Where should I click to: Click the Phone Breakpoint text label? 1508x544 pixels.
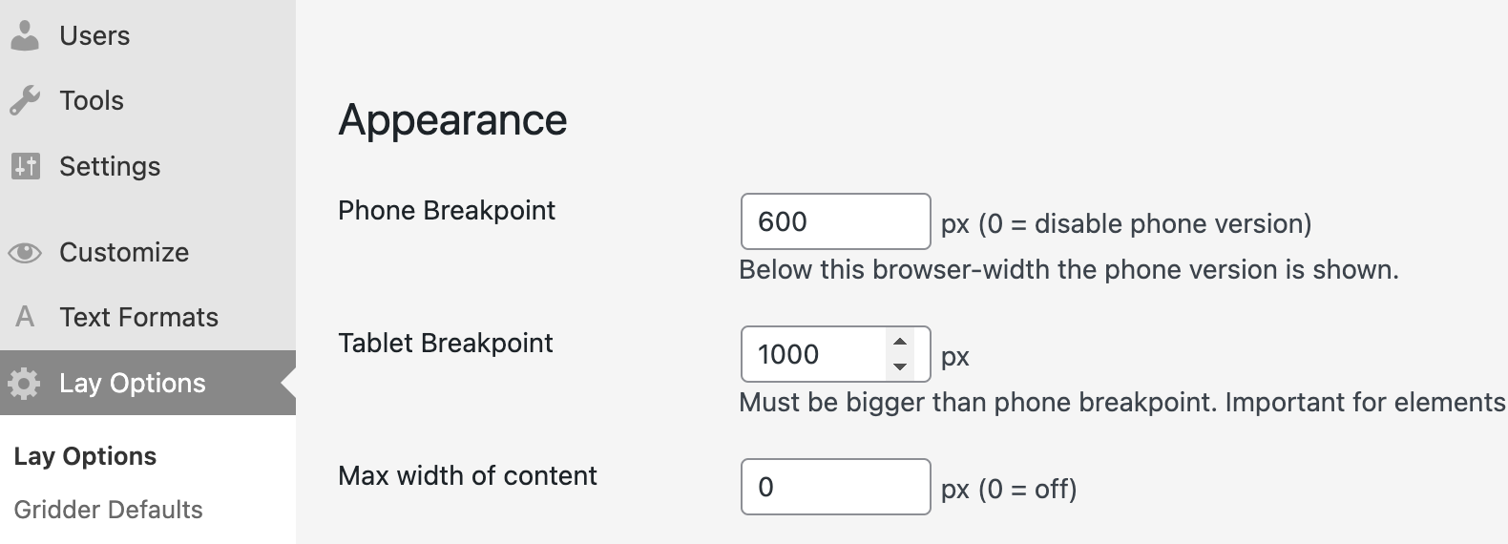447,210
